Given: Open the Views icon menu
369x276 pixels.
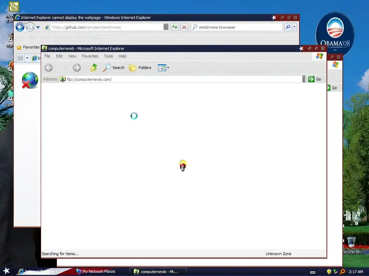Looking at the screenshot, I should click(x=162, y=68).
